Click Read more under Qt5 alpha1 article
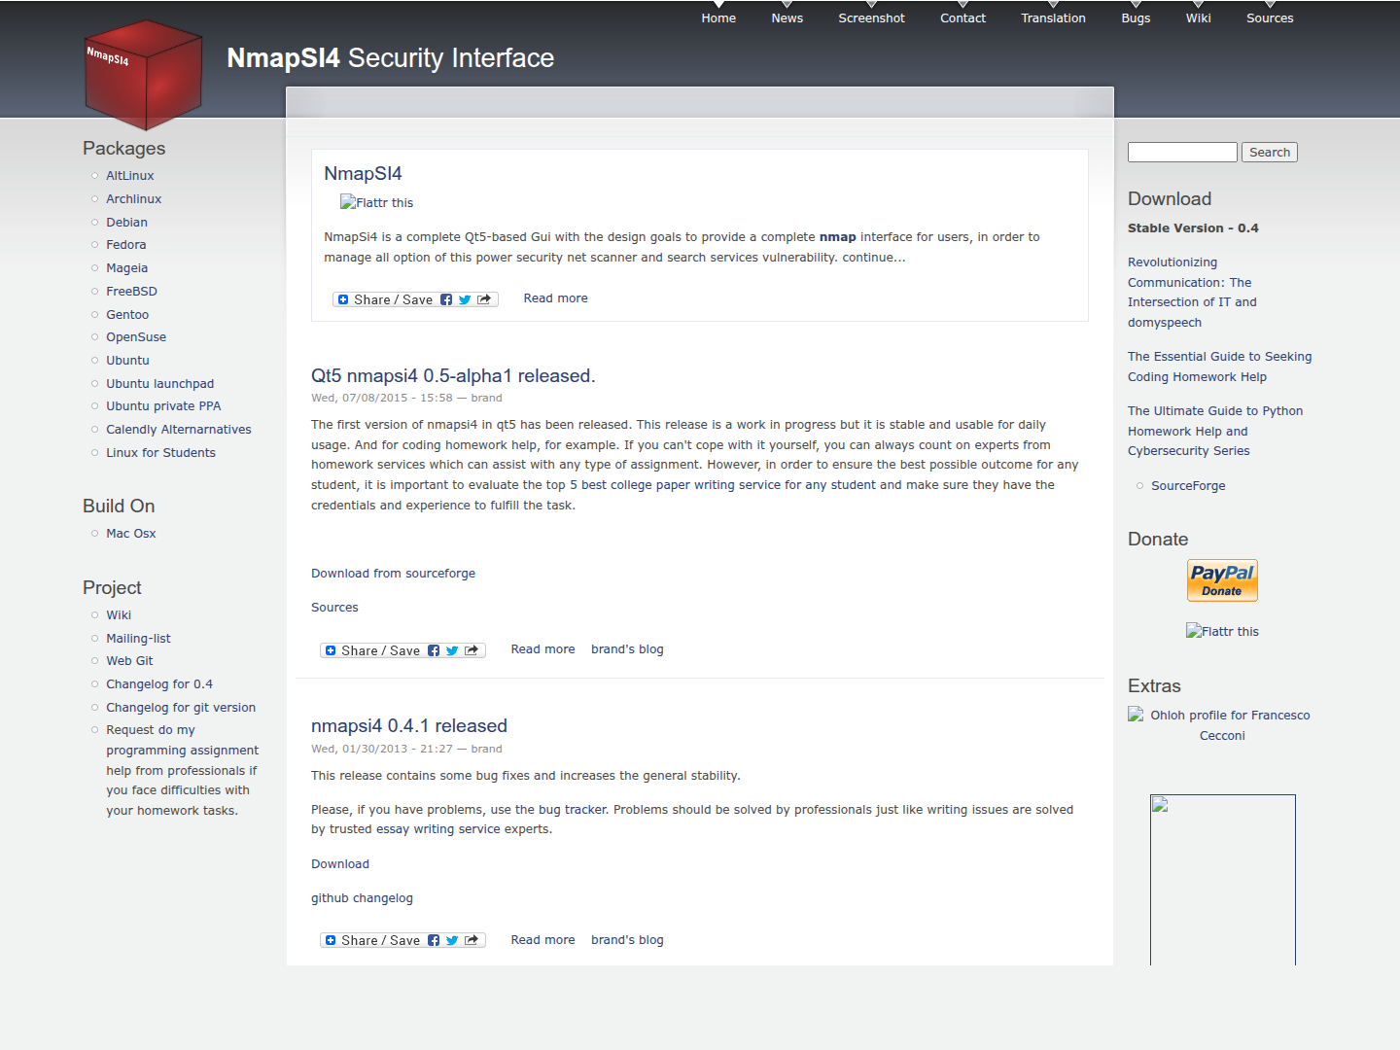The height and width of the screenshot is (1050, 1400). click(x=542, y=649)
